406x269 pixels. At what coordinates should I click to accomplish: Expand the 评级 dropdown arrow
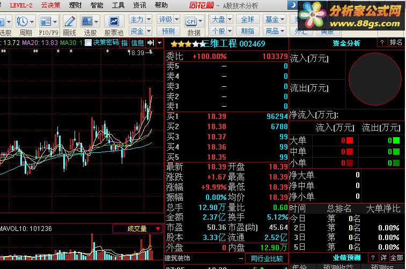[x=176, y=19]
